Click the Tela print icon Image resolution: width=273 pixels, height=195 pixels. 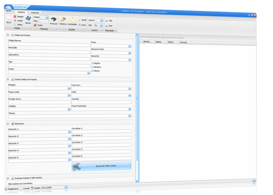coord(107,21)
